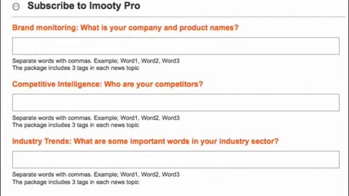Click the 'Industry Trends' orange question heading

coord(146,142)
